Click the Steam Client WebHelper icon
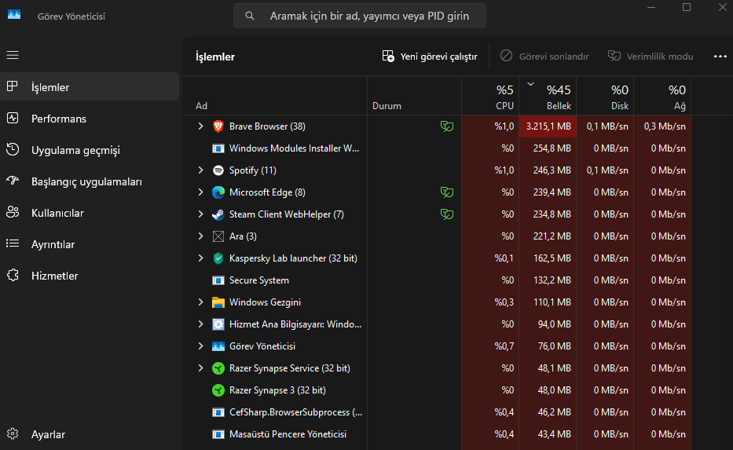Screen dimensions: 733x450 pos(218,214)
